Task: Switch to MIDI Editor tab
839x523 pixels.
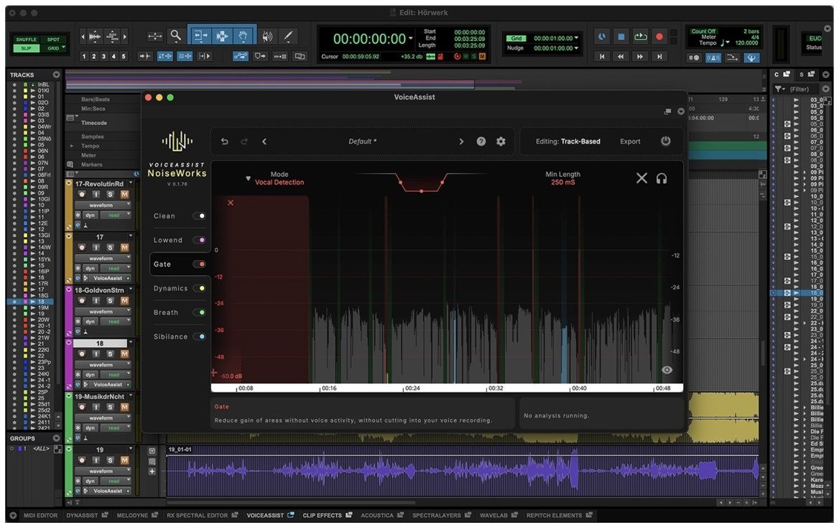Action: click(x=40, y=515)
